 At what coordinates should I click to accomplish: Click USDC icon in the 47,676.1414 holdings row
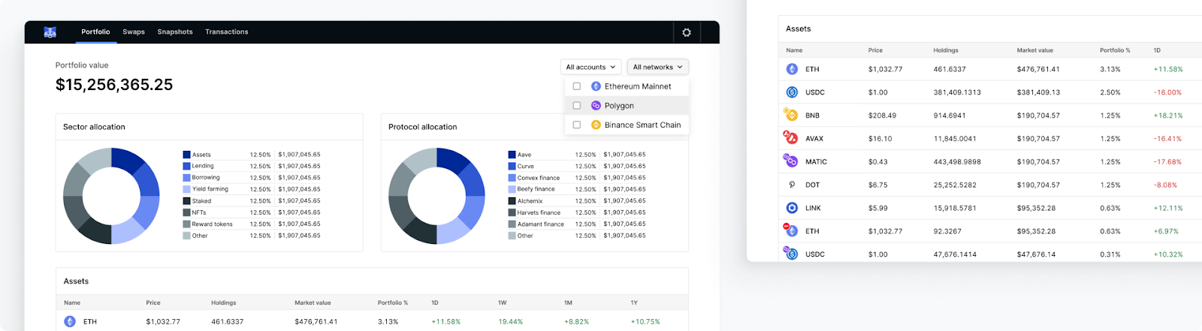(x=790, y=253)
